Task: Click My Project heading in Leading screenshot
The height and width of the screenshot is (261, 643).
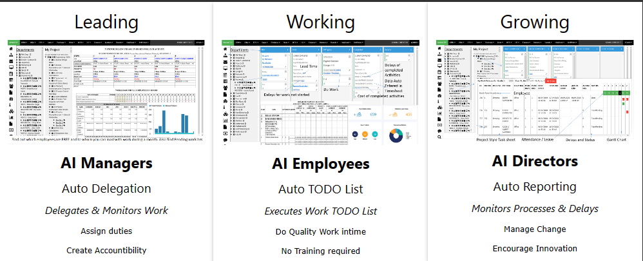Action: 52,50
